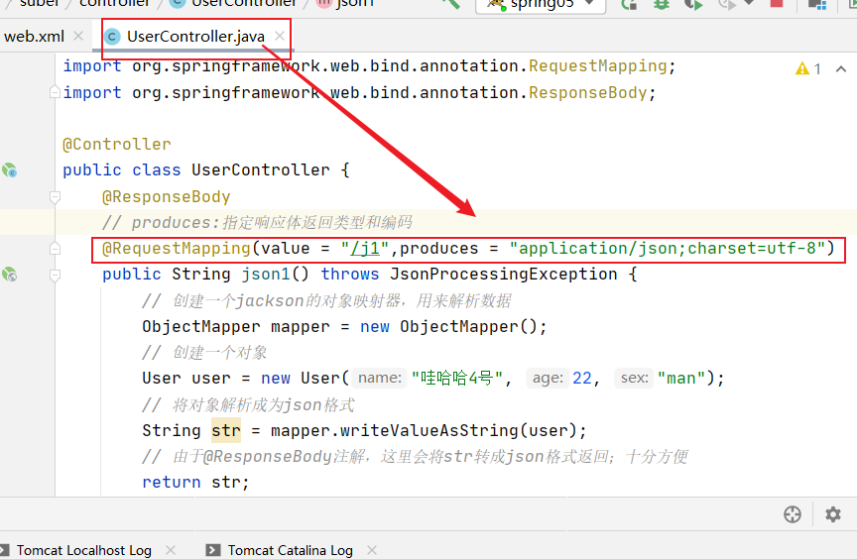Switch to the web.xml editor tab
857x559 pixels.
pos(34,37)
